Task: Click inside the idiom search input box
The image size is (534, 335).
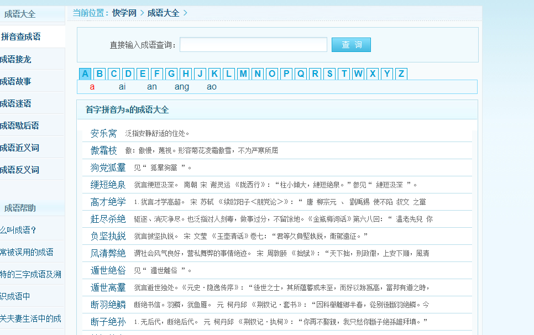Action: pyautogui.click(x=254, y=45)
